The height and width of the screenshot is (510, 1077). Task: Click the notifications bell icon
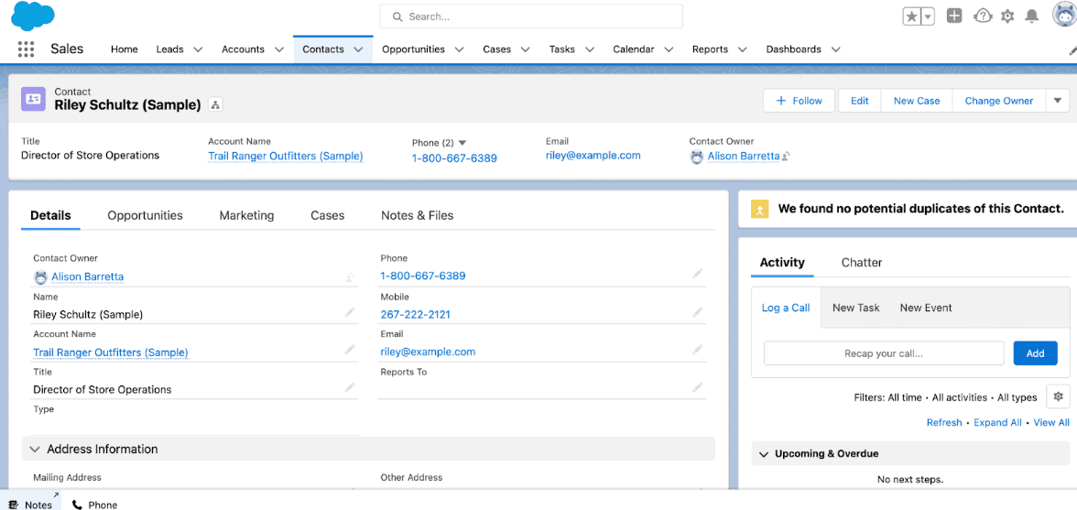[1032, 16]
